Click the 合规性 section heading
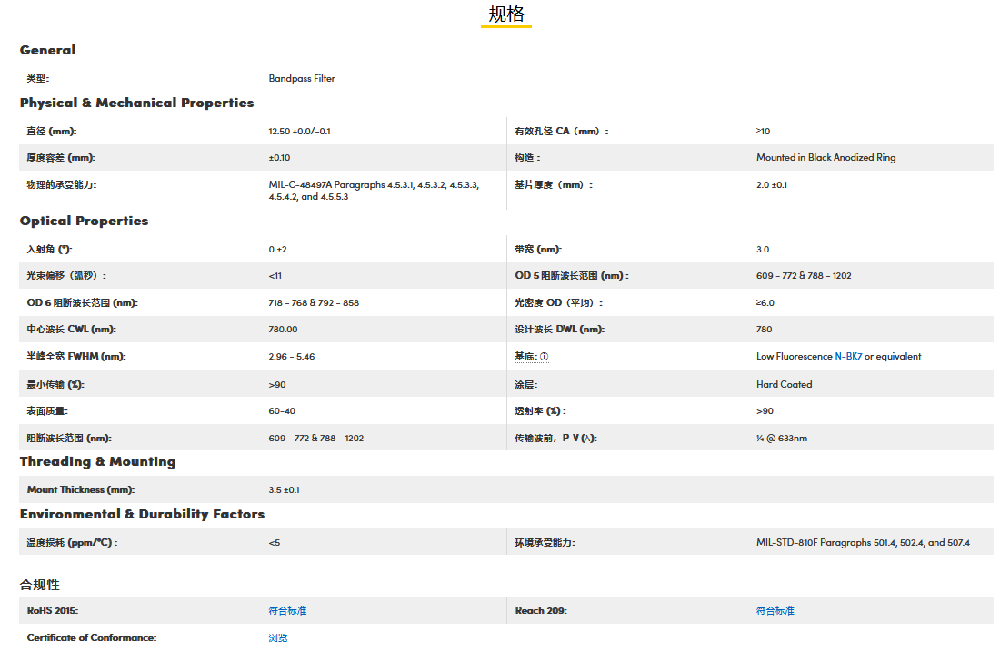 [x=40, y=584]
